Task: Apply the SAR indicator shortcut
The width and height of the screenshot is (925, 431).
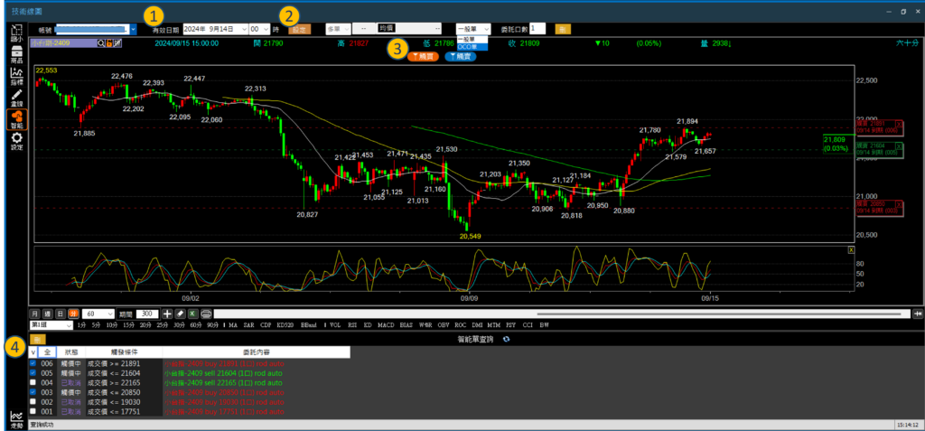Action: click(249, 326)
